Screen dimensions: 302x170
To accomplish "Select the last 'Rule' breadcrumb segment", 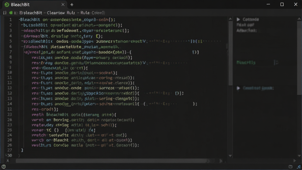I will coord(85,13).
